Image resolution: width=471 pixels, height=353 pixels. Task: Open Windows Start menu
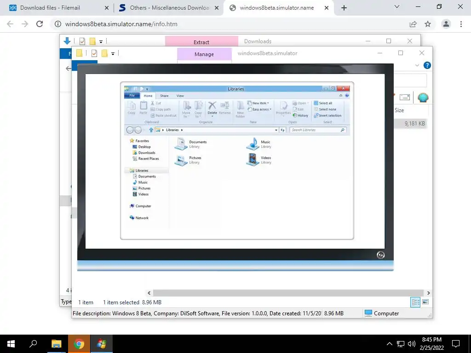(11, 344)
